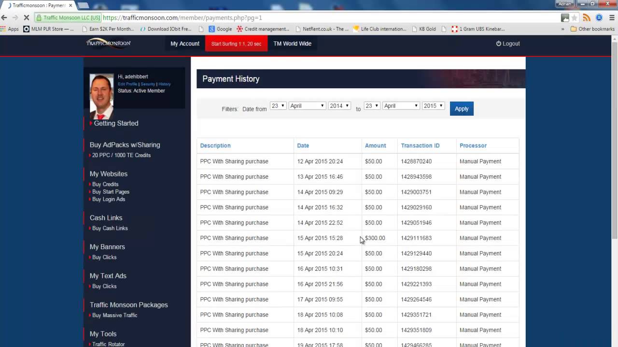Image resolution: width=618 pixels, height=347 pixels.
Task: Open MLM PLR Store bookmark
Action: [x=48, y=29]
